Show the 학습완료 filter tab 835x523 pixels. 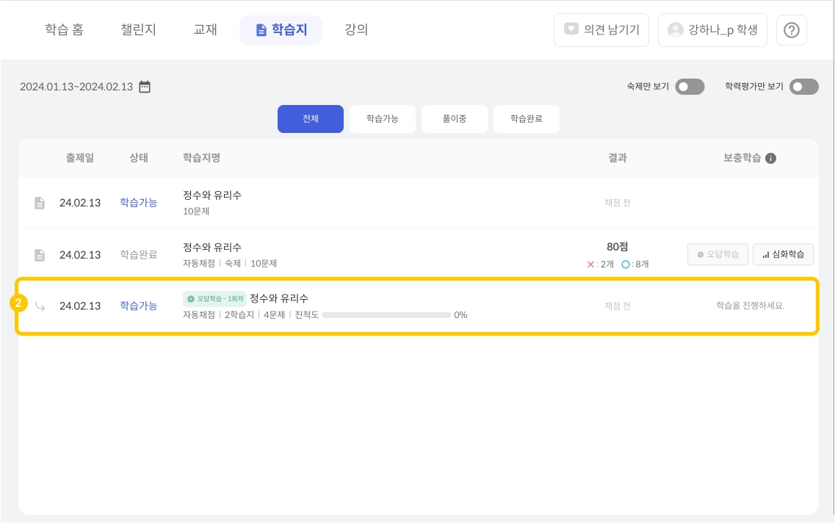pyautogui.click(x=526, y=118)
